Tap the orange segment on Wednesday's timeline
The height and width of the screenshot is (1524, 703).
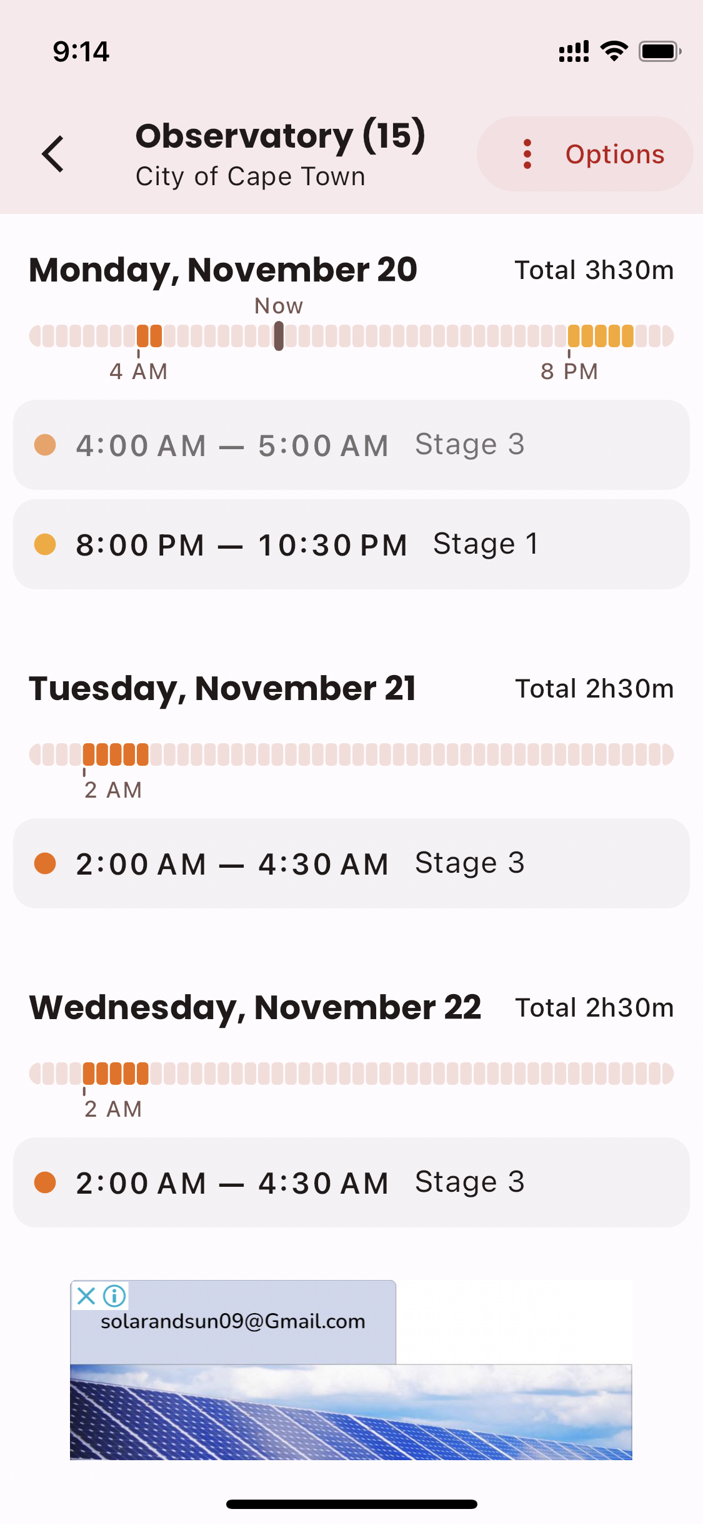[116, 1074]
